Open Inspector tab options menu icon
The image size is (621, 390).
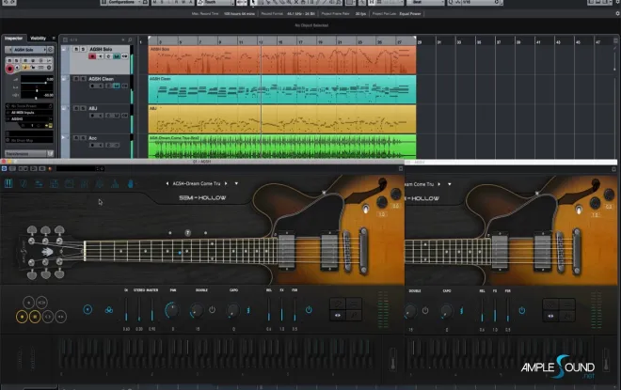pyautogui.click(x=54, y=39)
